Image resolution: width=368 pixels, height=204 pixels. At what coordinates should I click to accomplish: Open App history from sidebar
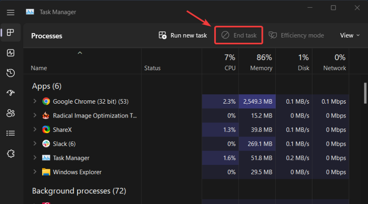tap(11, 73)
